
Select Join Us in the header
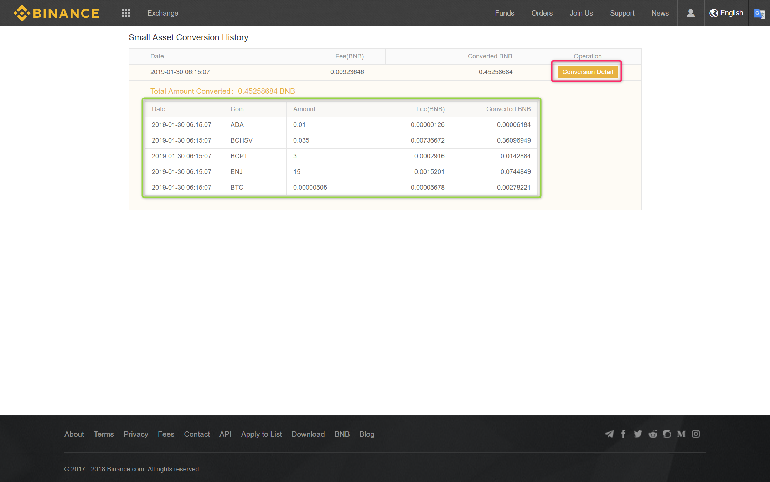click(x=581, y=13)
